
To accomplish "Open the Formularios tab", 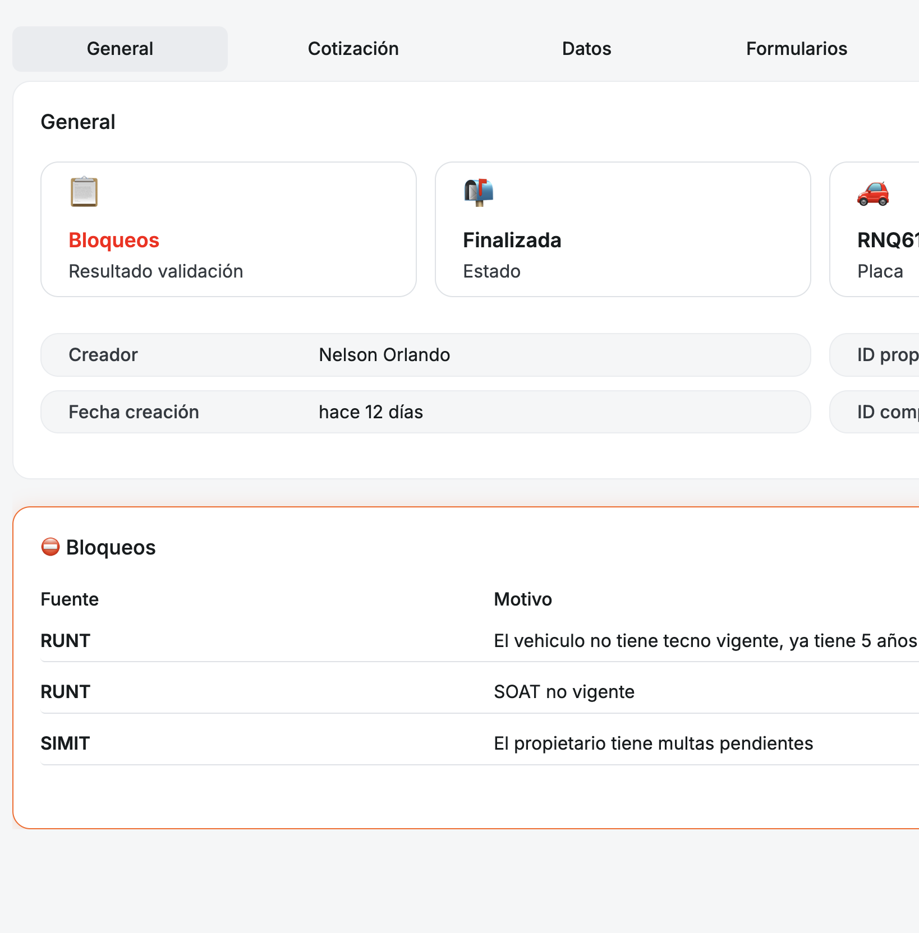I will [x=797, y=49].
